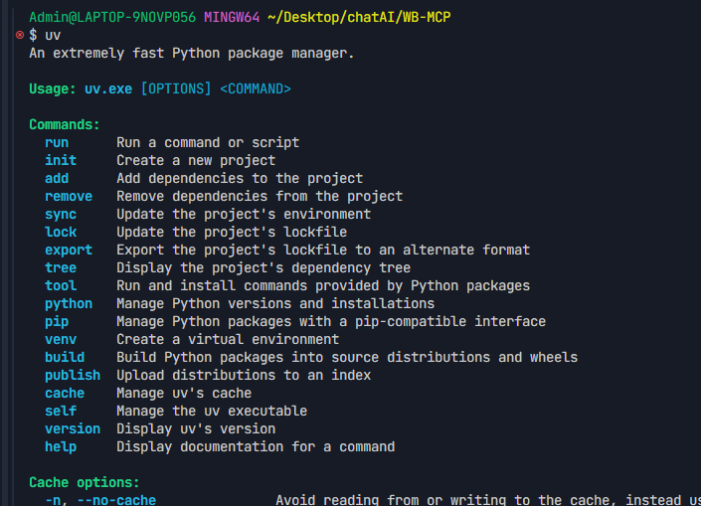Click the 'python' command entry
This screenshot has height=506, width=701.
coord(69,304)
